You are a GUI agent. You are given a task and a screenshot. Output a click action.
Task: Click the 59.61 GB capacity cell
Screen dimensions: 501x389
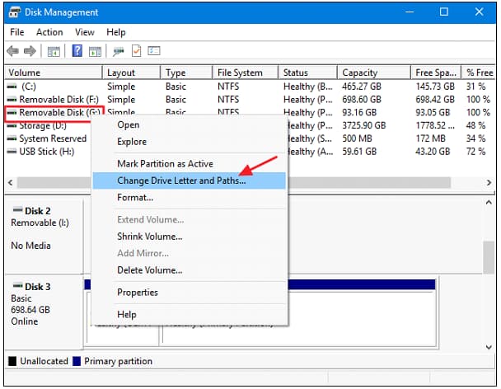pos(359,152)
